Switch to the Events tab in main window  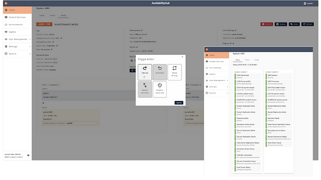53,15
